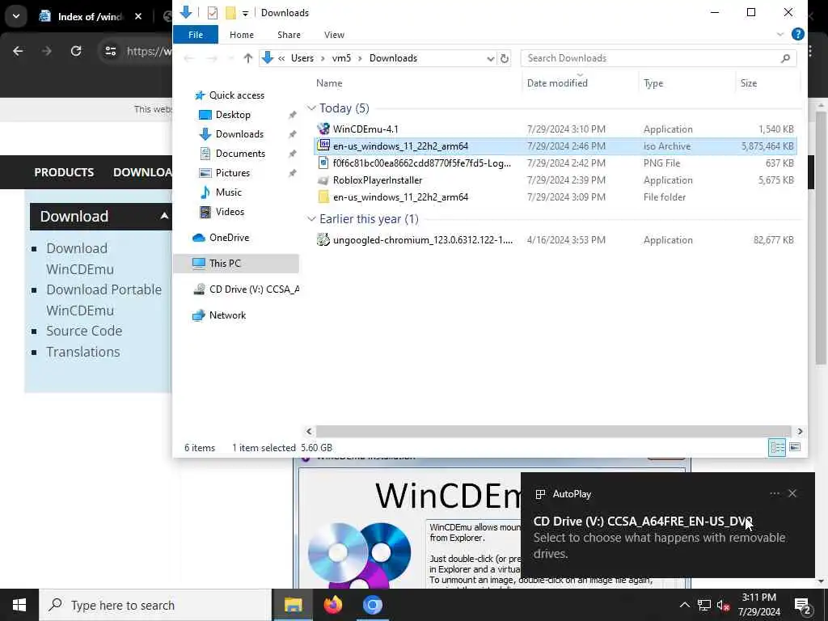Switch to details view layout icon

point(777,448)
